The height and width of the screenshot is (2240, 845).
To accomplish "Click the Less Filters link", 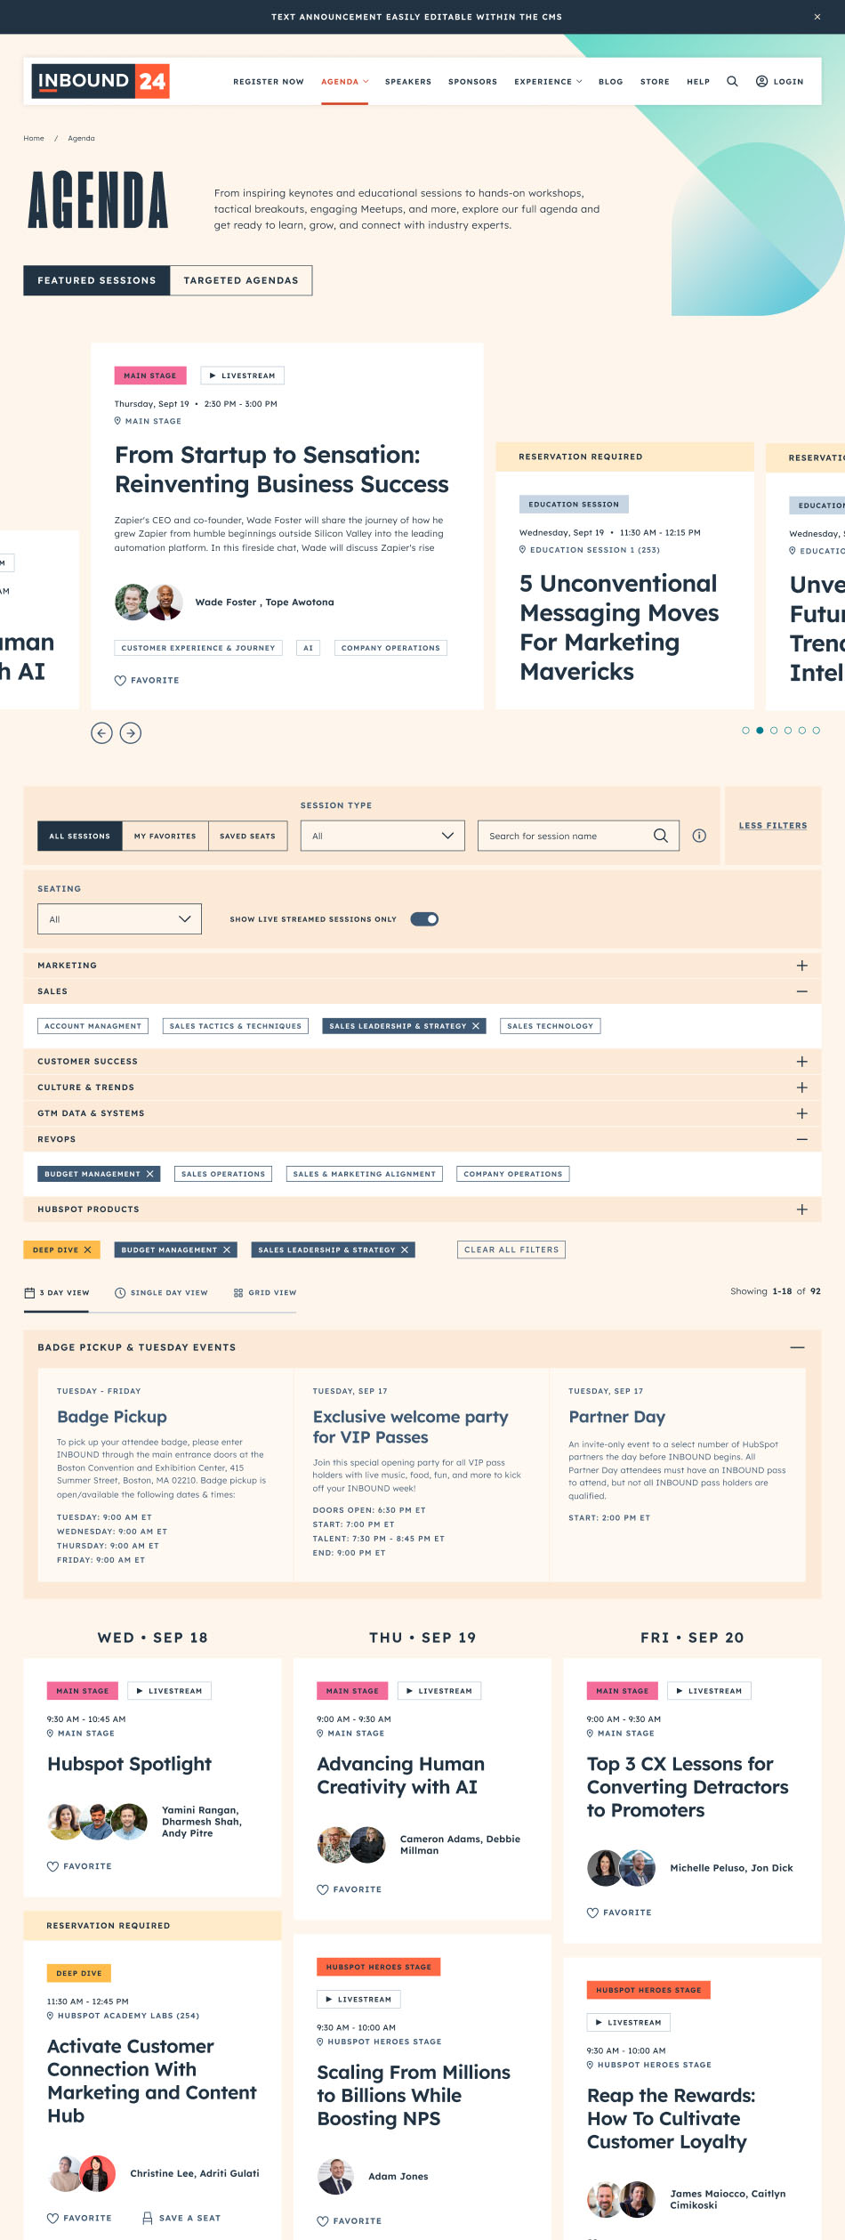I will [773, 825].
